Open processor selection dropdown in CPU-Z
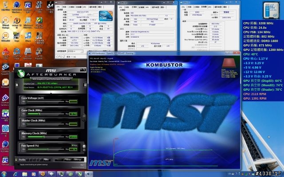Image resolution: width=284 pixels, height=177 pixels. [x=75, y=51]
